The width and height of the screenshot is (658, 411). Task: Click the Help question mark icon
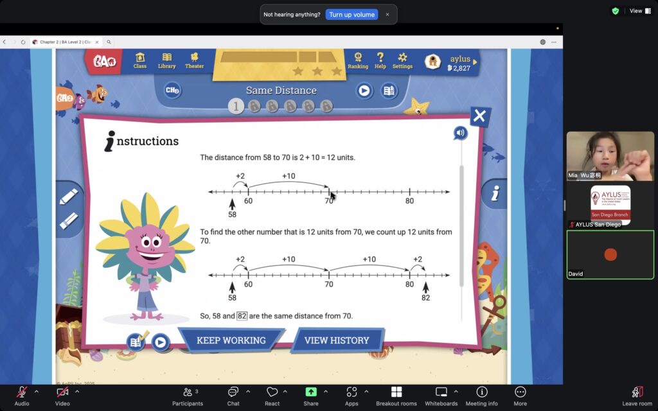coord(380,60)
